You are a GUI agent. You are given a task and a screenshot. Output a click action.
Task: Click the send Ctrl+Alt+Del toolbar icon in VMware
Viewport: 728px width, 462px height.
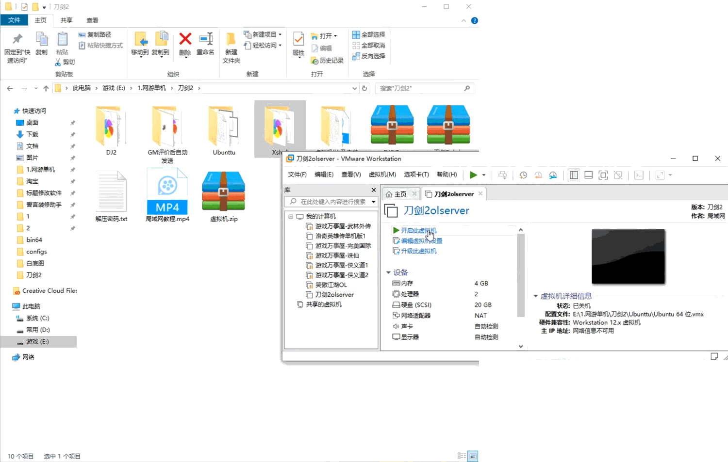click(x=503, y=175)
